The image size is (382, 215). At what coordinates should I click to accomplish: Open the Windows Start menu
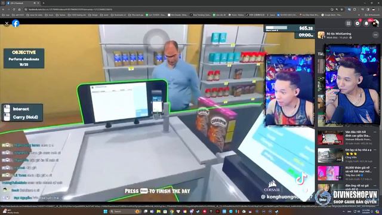point(106,211)
